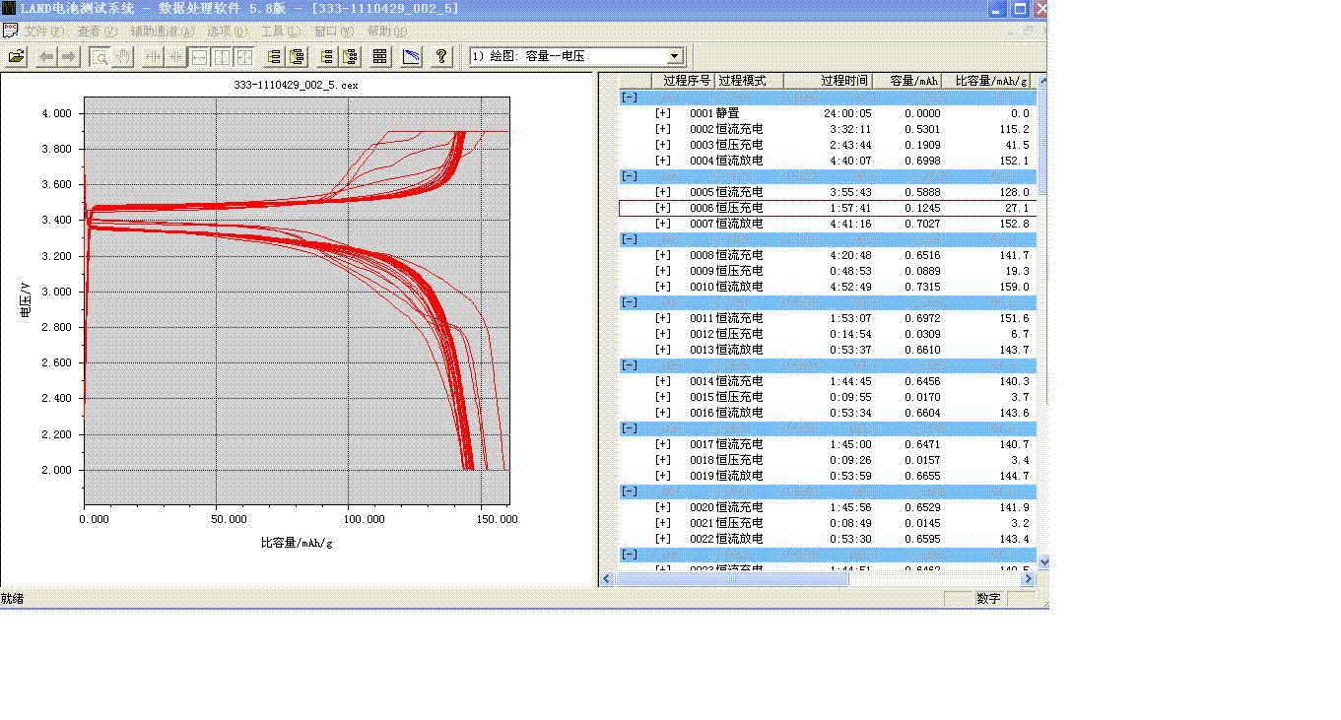Image resolution: width=1341 pixels, height=720 pixels.
Task: Expand step 0002 恒流充电 row
Action: pyautogui.click(x=662, y=129)
